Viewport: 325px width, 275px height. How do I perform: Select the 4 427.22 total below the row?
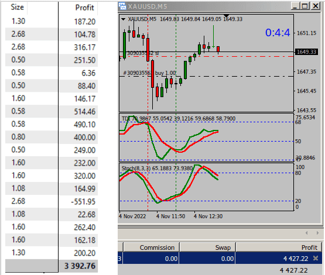(x=294, y=270)
